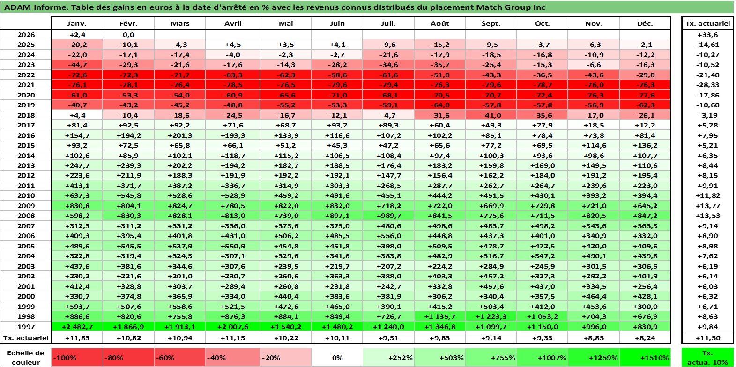Click the 2025 Janv. value '-20,2'
Image resolution: width=736 pixels, height=367 pixels.
[x=77, y=45]
